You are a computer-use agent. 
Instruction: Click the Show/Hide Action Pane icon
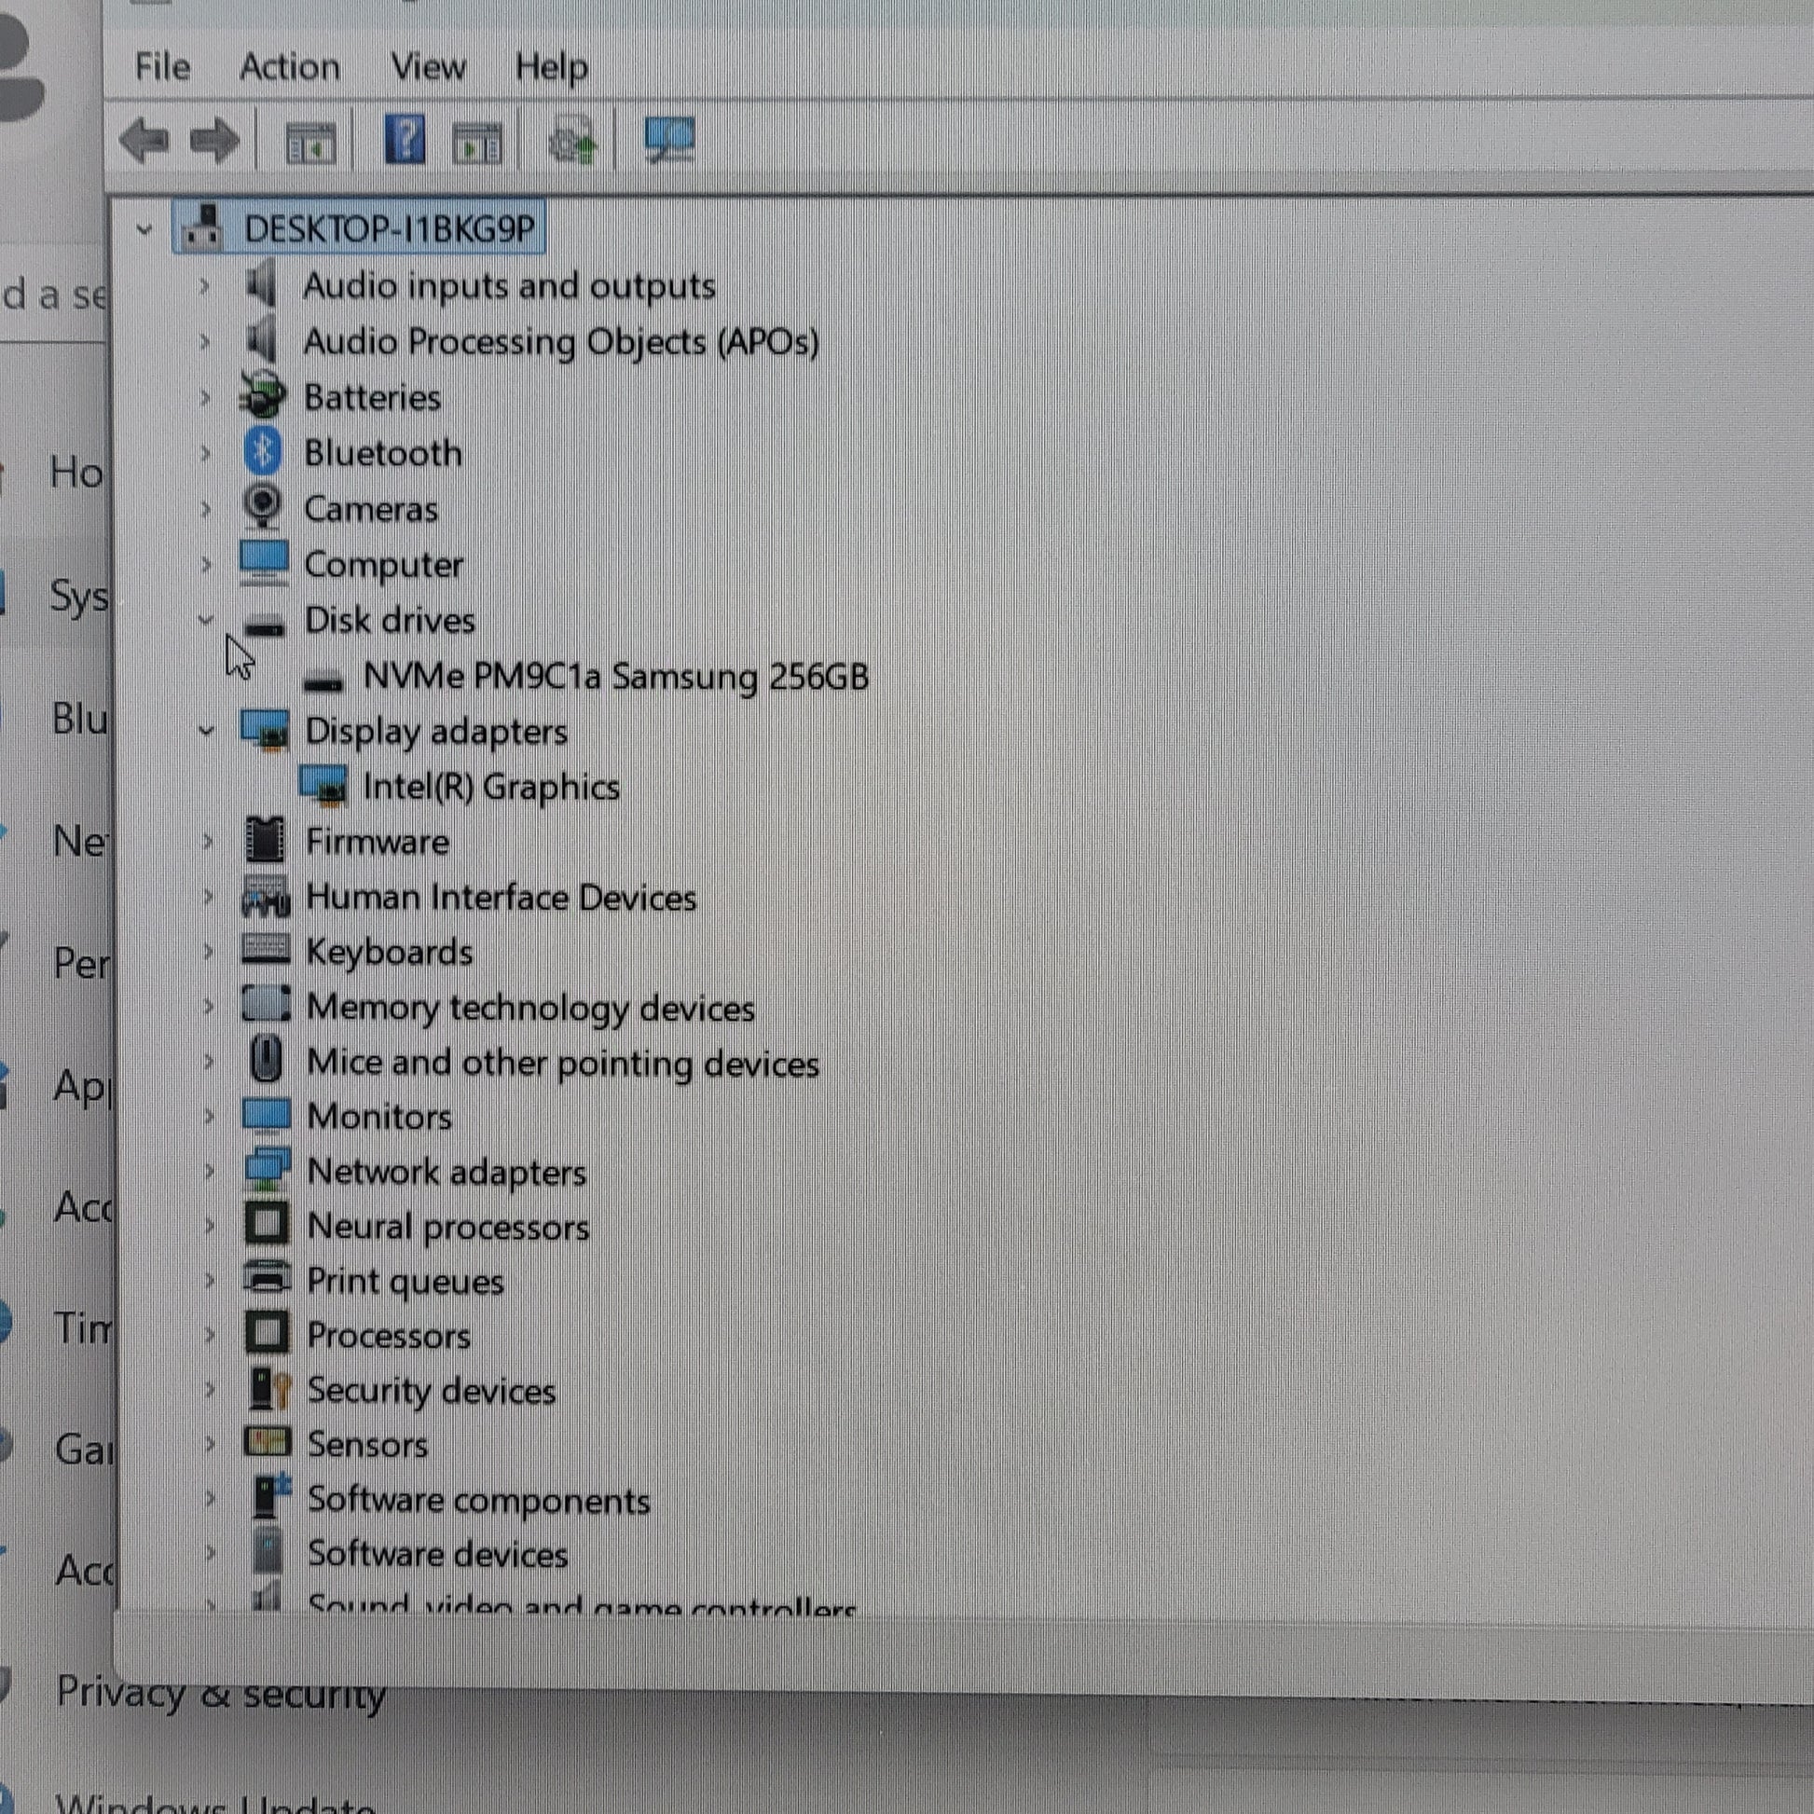tap(477, 143)
